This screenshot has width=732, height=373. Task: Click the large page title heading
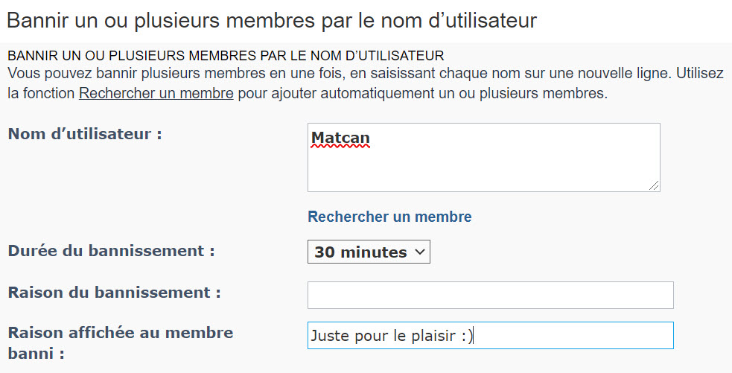[271, 20]
